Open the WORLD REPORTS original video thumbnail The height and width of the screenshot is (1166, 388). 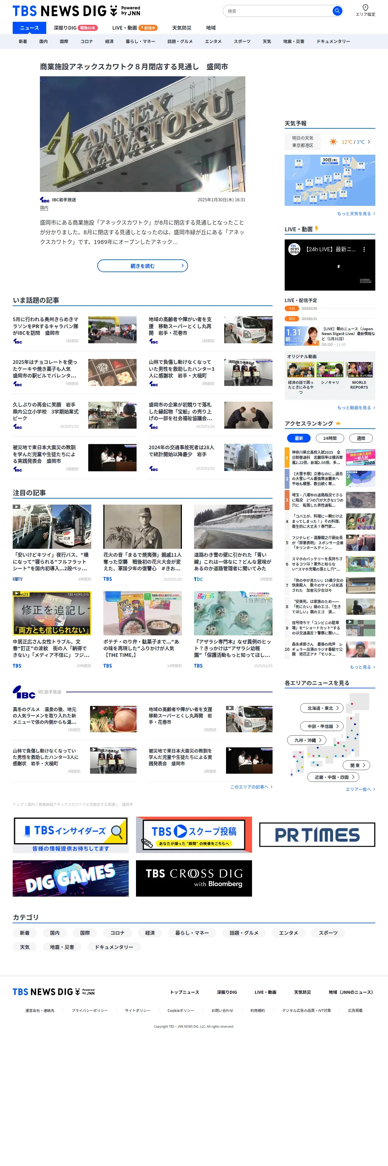(x=359, y=370)
